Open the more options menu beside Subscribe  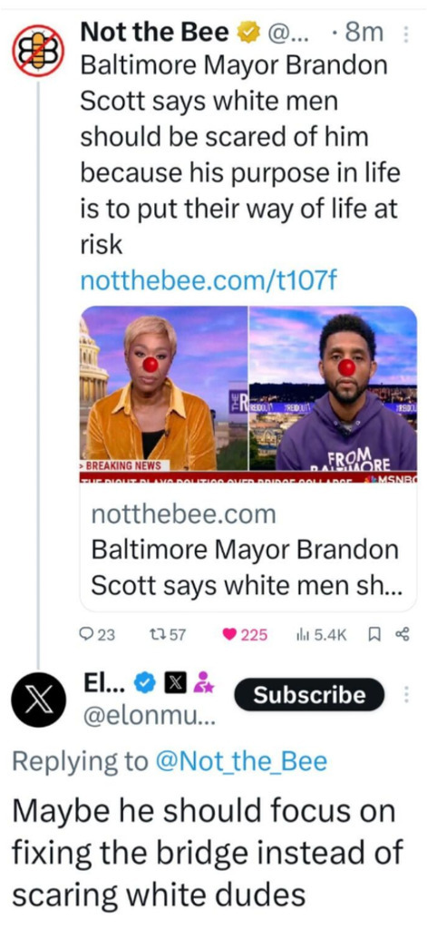point(406,694)
